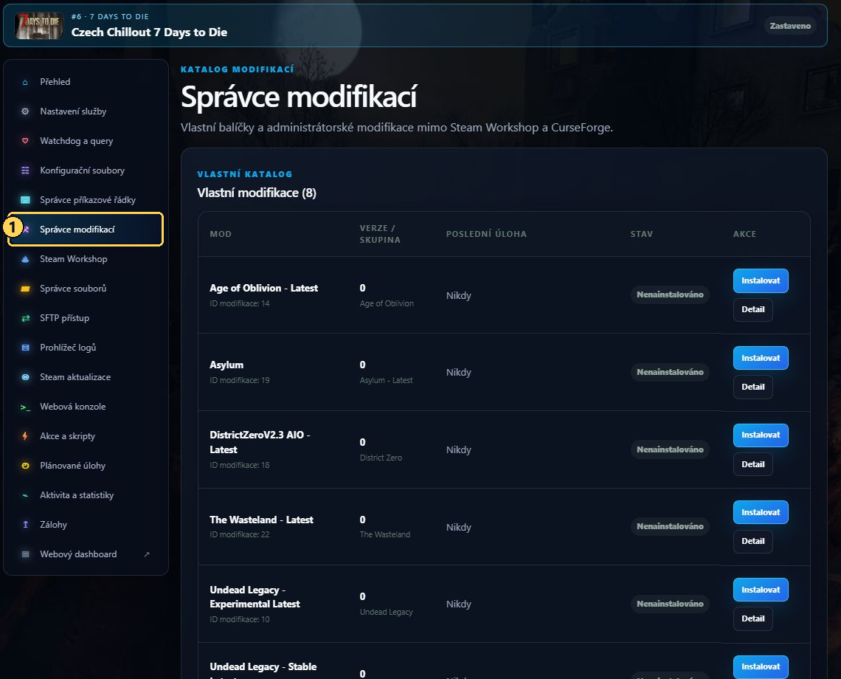
Task: Install the Asylum mod
Action: 761,358
